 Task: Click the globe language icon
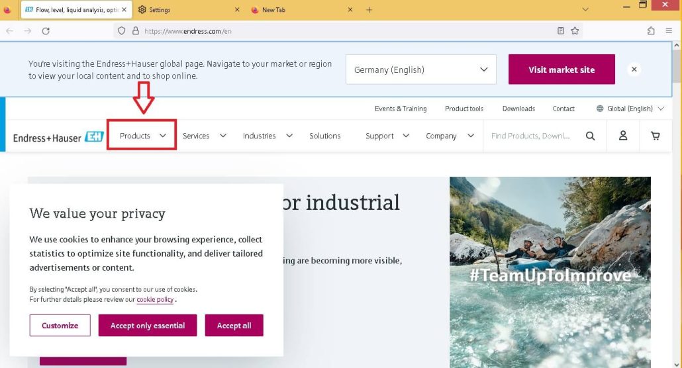coord(600,109)
